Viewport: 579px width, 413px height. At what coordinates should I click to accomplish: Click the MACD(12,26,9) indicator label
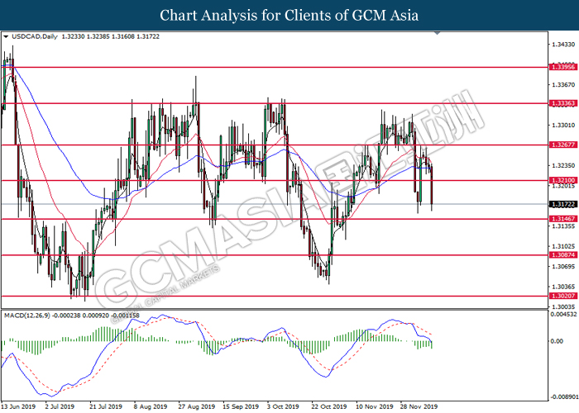click(26, 316)
